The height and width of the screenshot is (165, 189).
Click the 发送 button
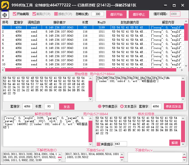pyautogui.click(x=66, y=106)
